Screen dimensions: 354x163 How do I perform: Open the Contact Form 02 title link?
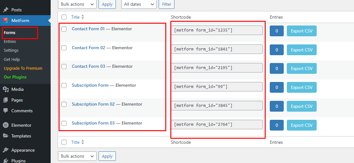click(x=89, y=48)
